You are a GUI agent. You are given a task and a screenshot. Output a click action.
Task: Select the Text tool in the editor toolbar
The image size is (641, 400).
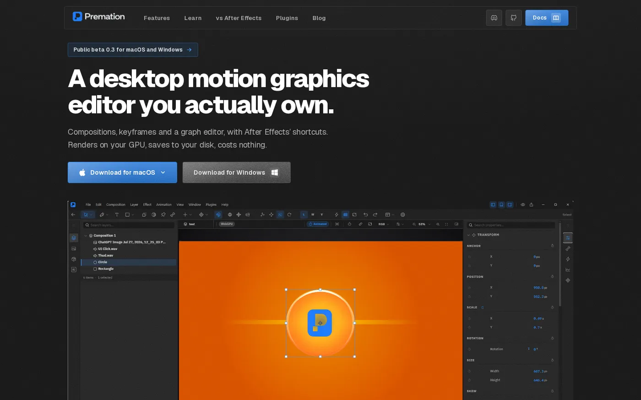117,214
